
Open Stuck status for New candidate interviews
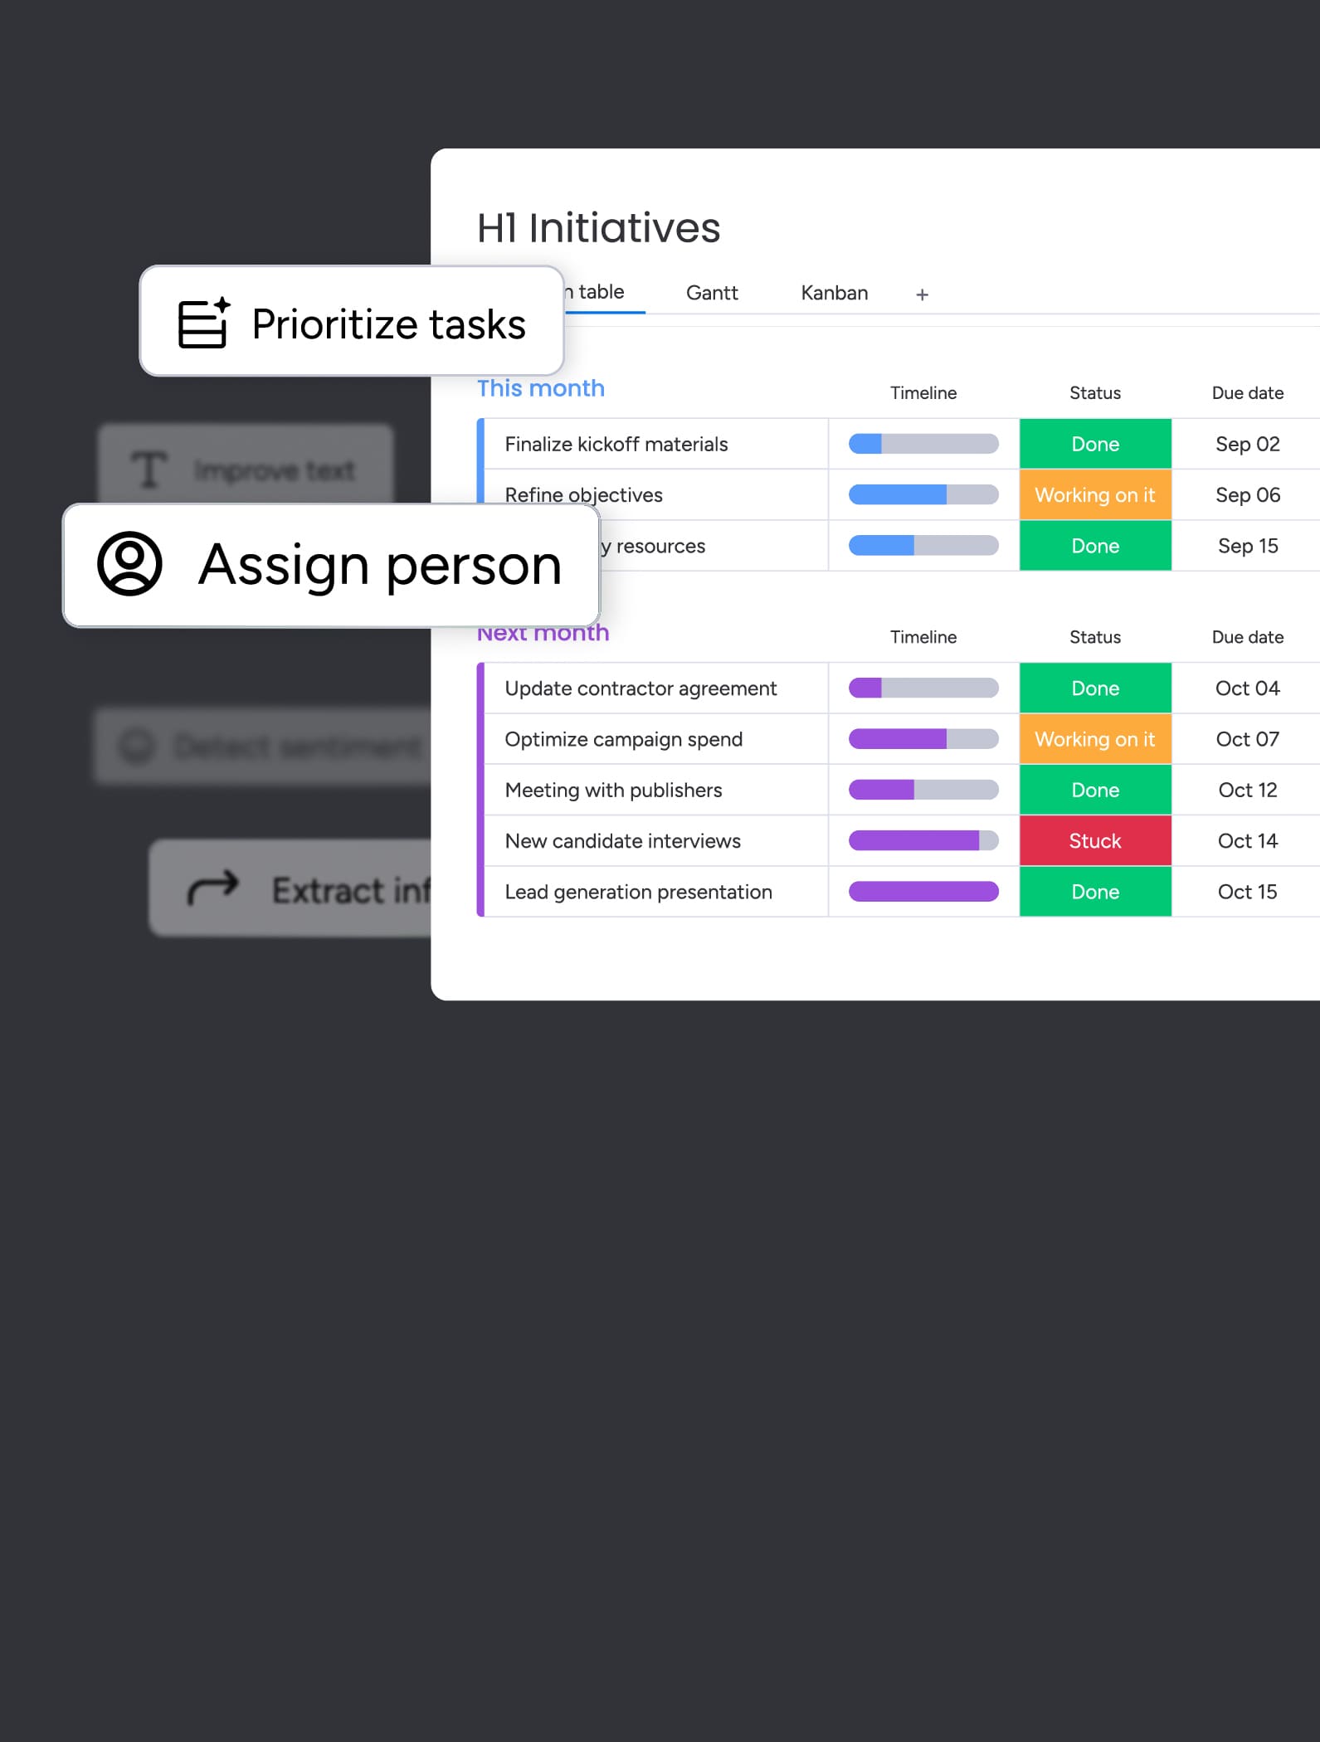point(1094,841)
